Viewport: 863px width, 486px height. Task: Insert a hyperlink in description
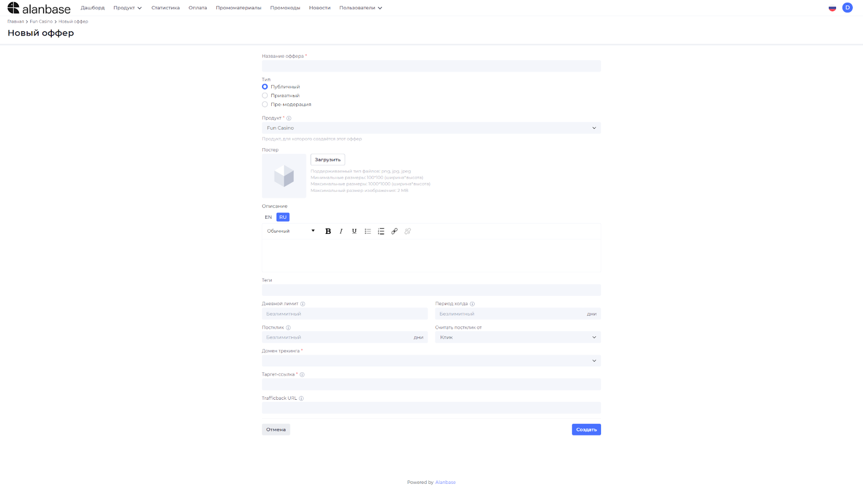tap(394, 231)
